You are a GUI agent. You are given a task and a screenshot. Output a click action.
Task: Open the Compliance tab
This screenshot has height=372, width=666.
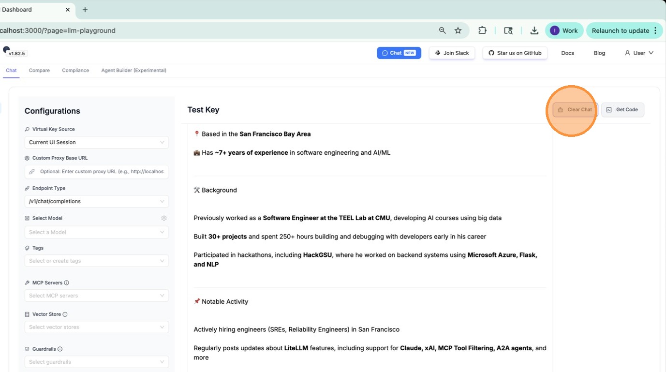tap(75, 71)
